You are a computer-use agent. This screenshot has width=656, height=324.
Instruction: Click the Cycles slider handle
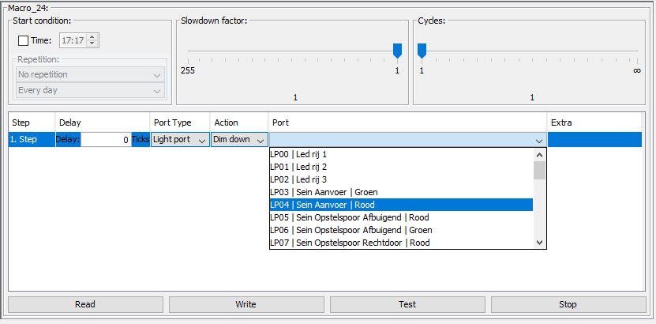[x=422, y=51]
